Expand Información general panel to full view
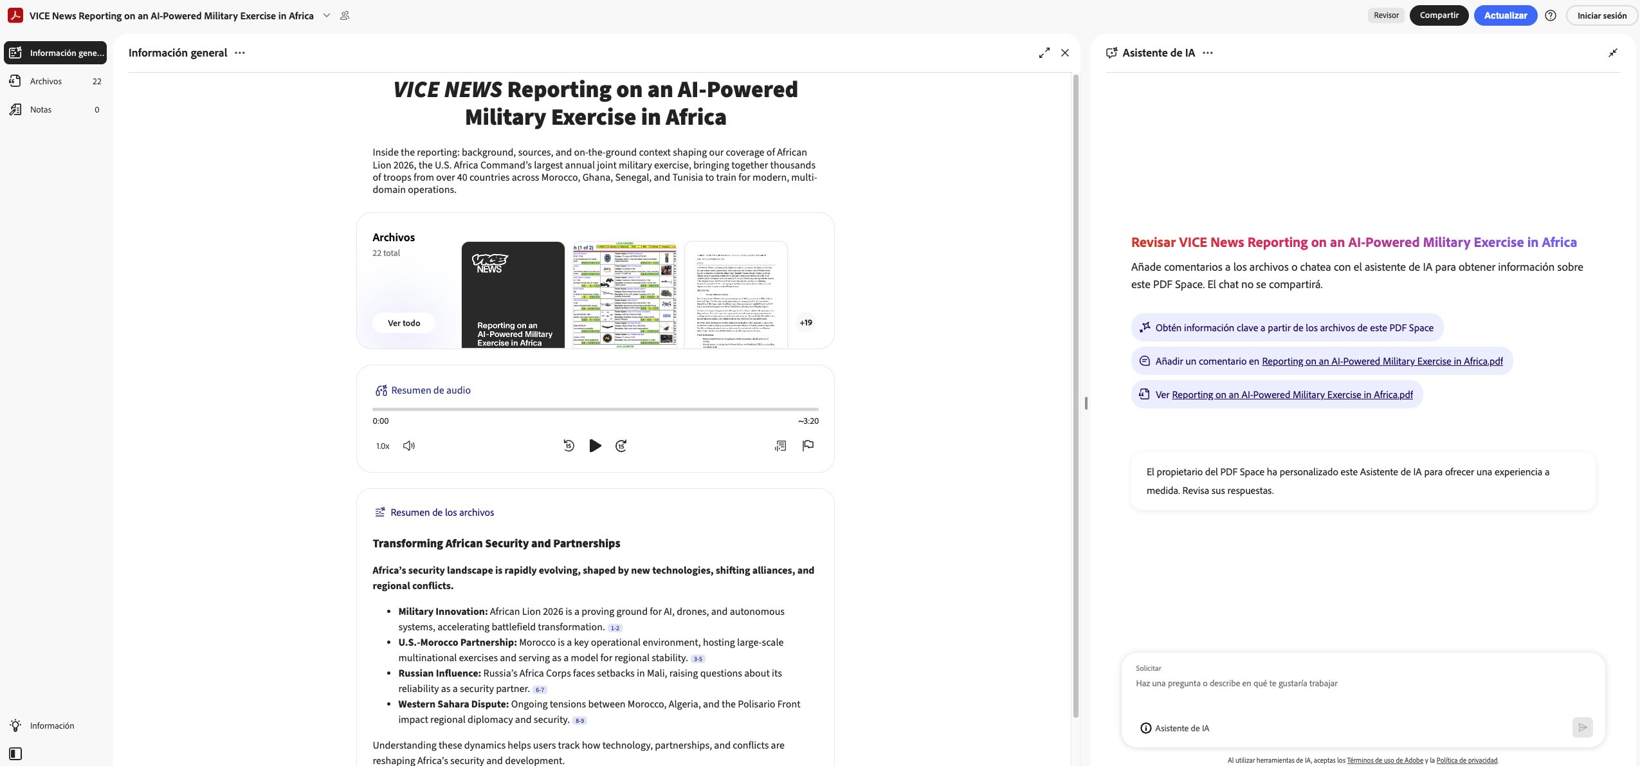This screenshot has width=1640, height=766. pos(1044,53)
